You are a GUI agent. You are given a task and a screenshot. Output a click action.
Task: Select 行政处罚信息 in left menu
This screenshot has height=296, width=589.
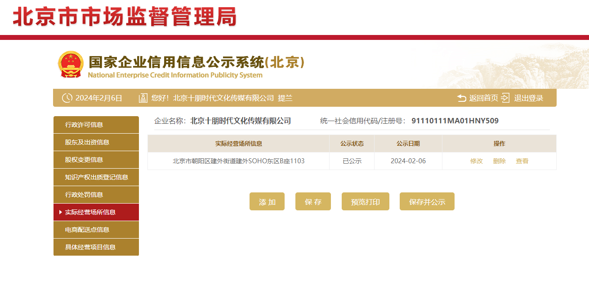click(96, 195)
